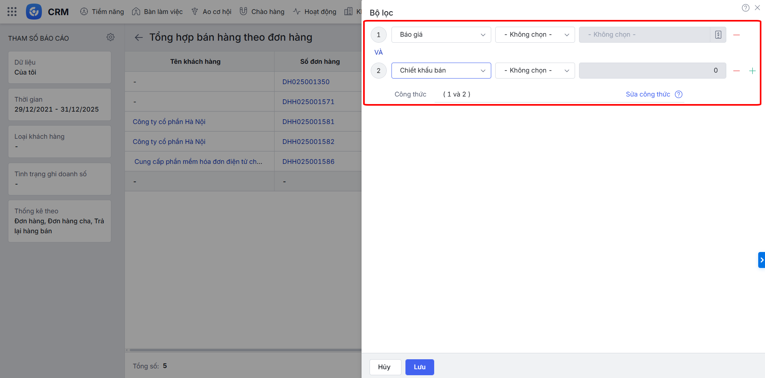Remove filter row 2 with minus icon
The width and height of the screenshot is (765, 378).
(736, 71)
